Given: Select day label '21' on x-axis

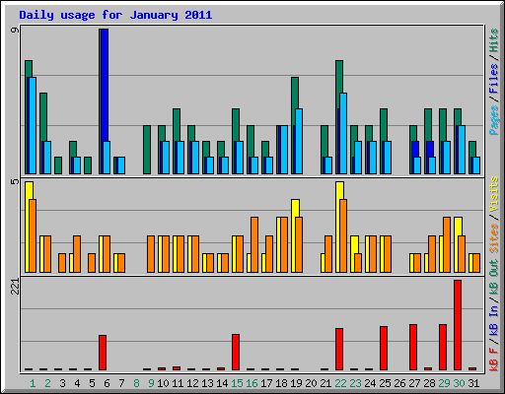Looking at the screenshot, I should click(x=325, y=383).
